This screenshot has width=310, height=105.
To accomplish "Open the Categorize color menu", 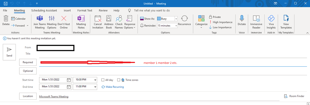I will (x=201, y=22).
